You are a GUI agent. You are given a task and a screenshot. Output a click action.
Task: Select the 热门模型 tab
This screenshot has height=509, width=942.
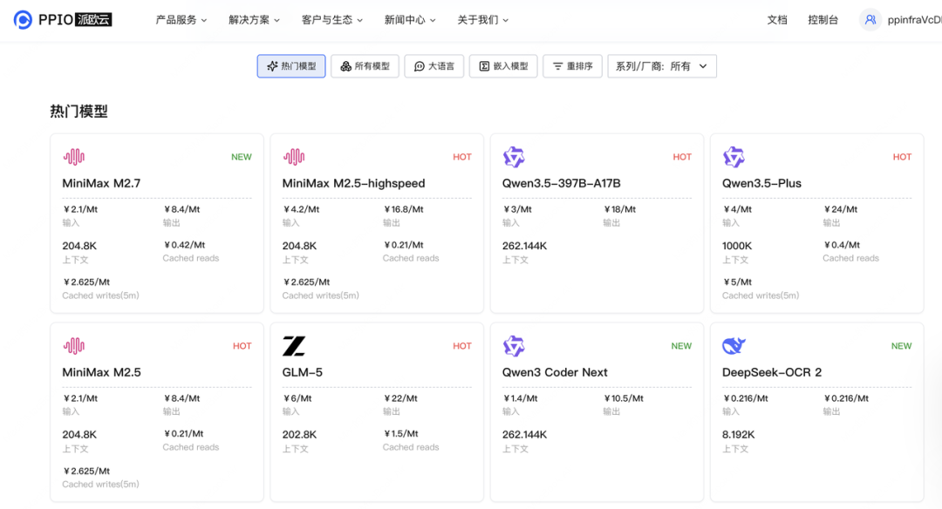tap(291, 66)
